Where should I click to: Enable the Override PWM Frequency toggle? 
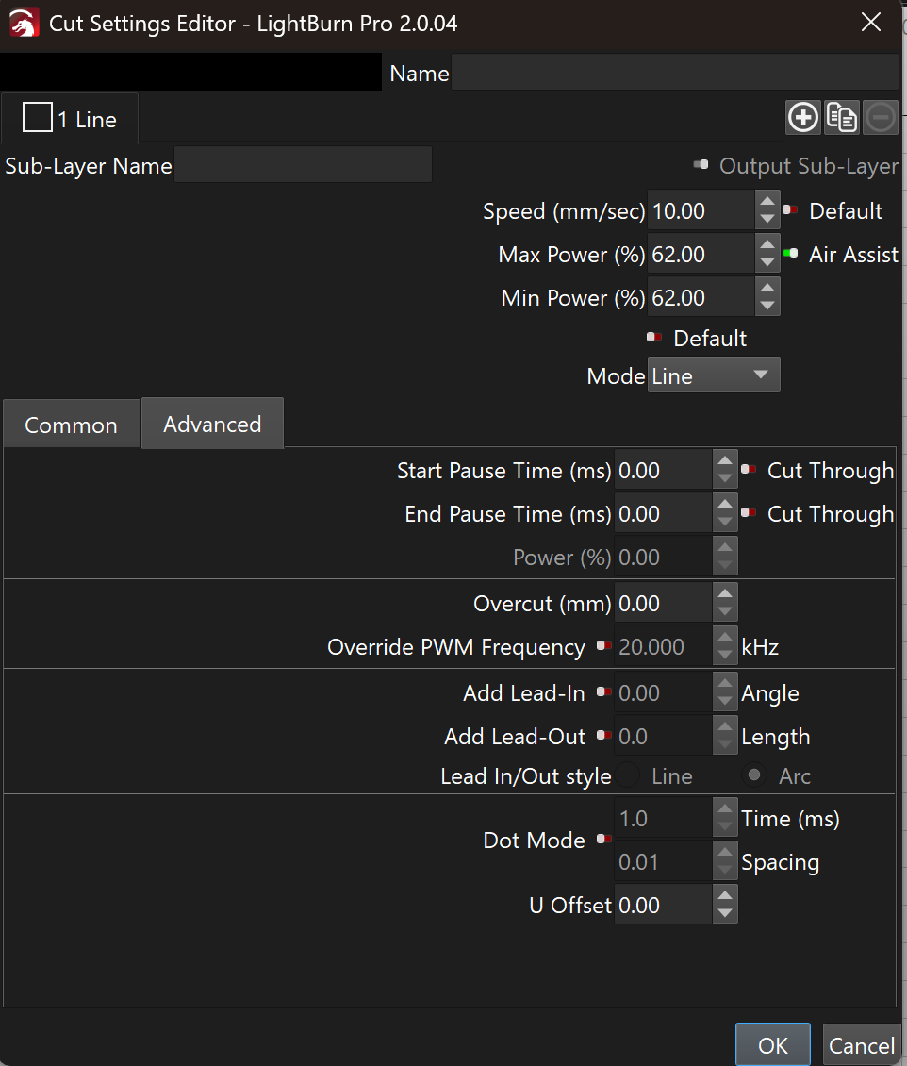(603, 647)
